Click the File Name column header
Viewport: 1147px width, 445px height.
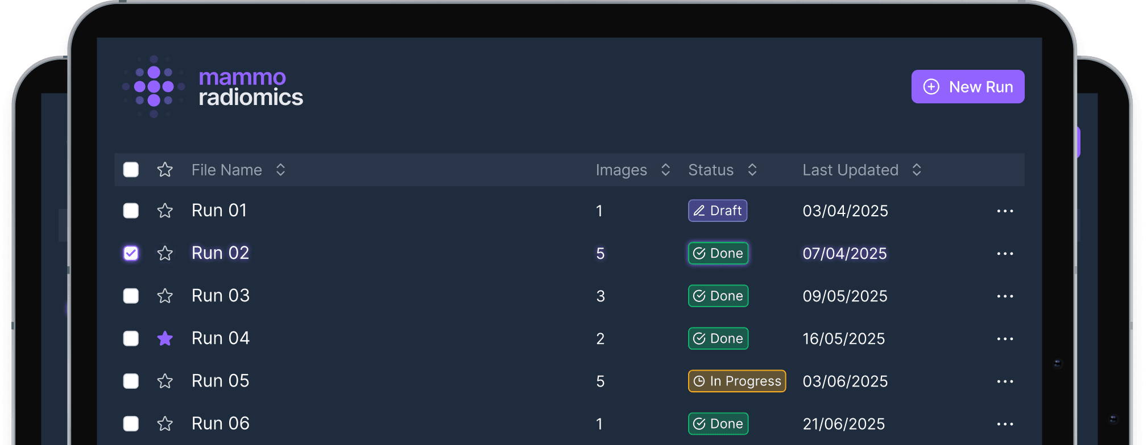click(x=227, y=170)
